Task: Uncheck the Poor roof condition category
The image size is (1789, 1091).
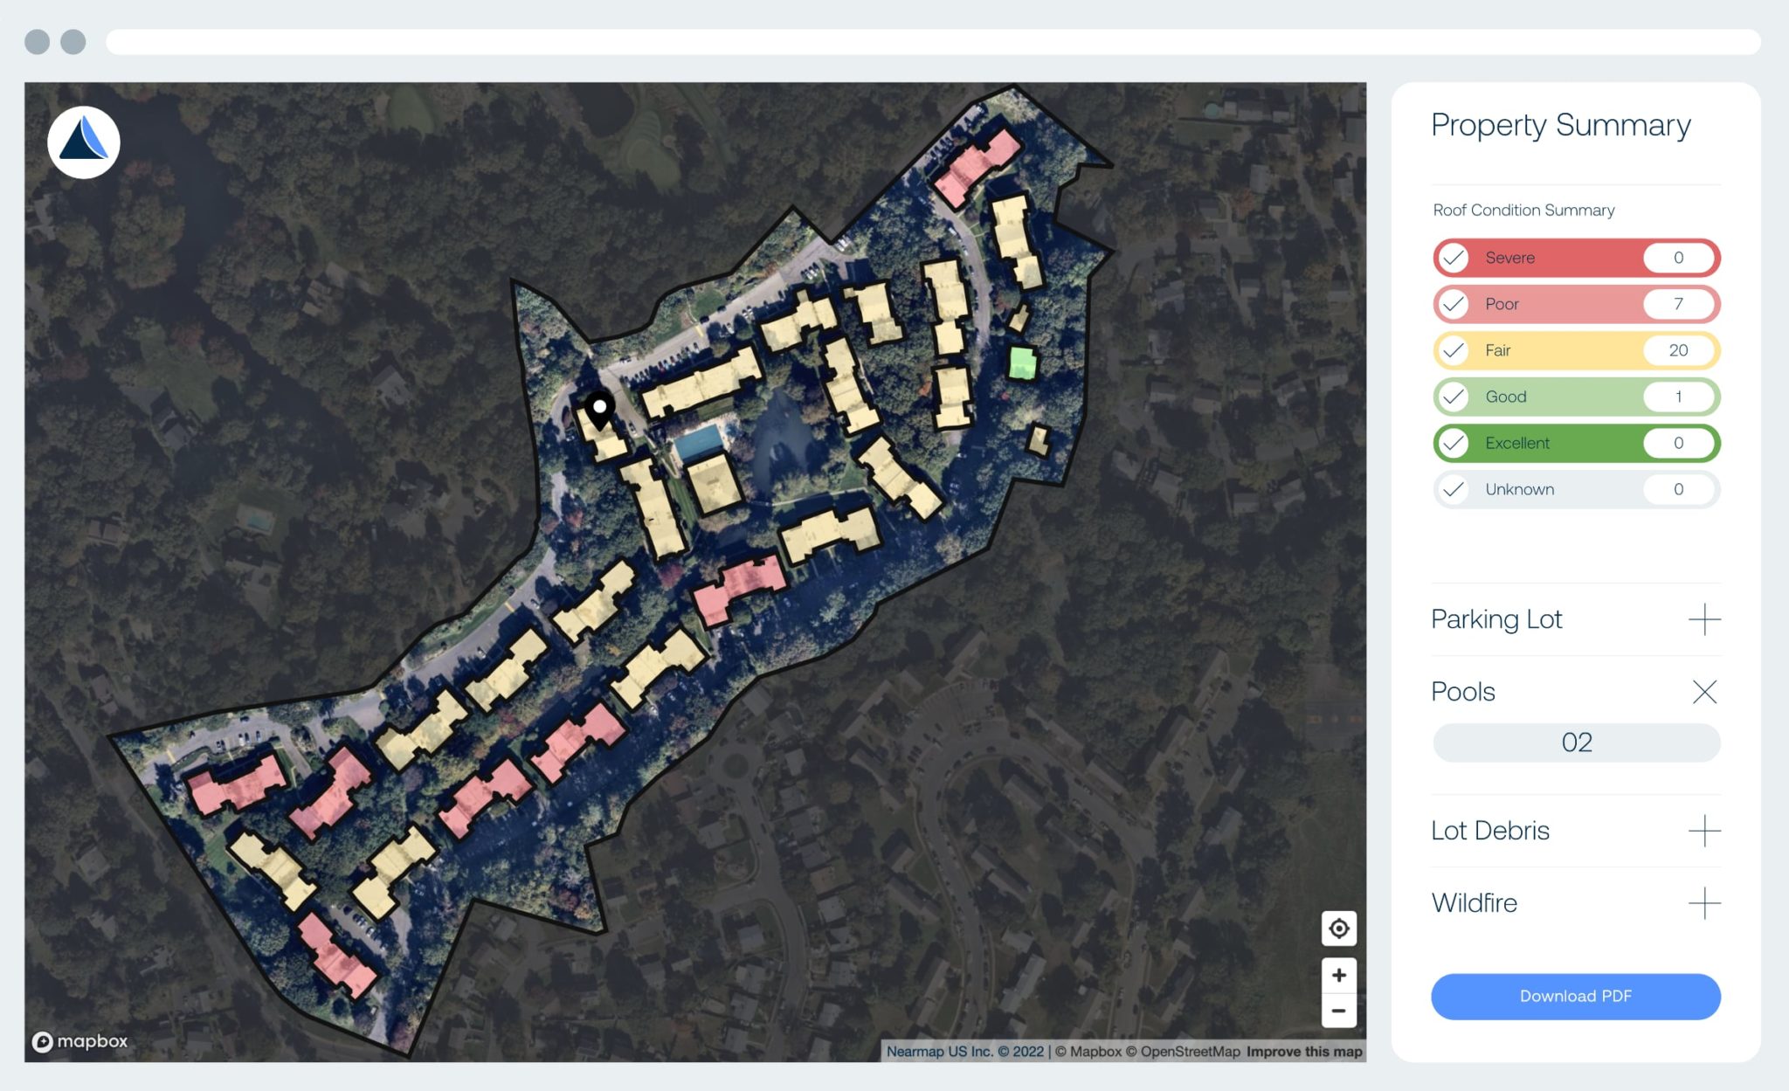Action: pyautogui.click(x=1454, y=304)
